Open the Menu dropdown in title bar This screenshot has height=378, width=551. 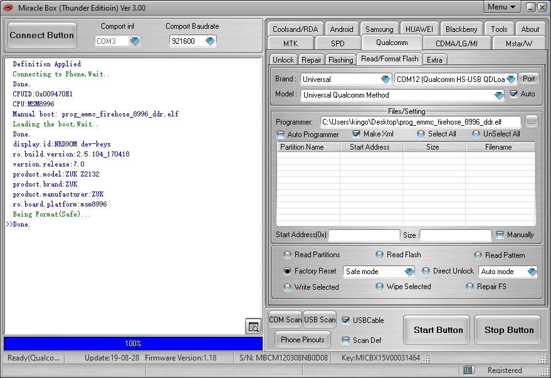pos(501,7)
